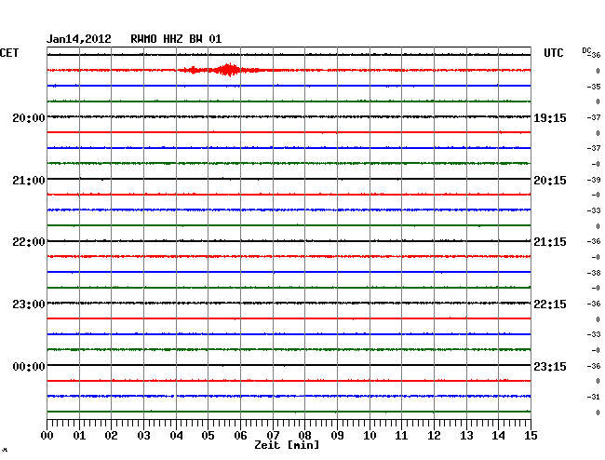Click the DC column header
Screen dimensions: 605x460
point(586,50)
